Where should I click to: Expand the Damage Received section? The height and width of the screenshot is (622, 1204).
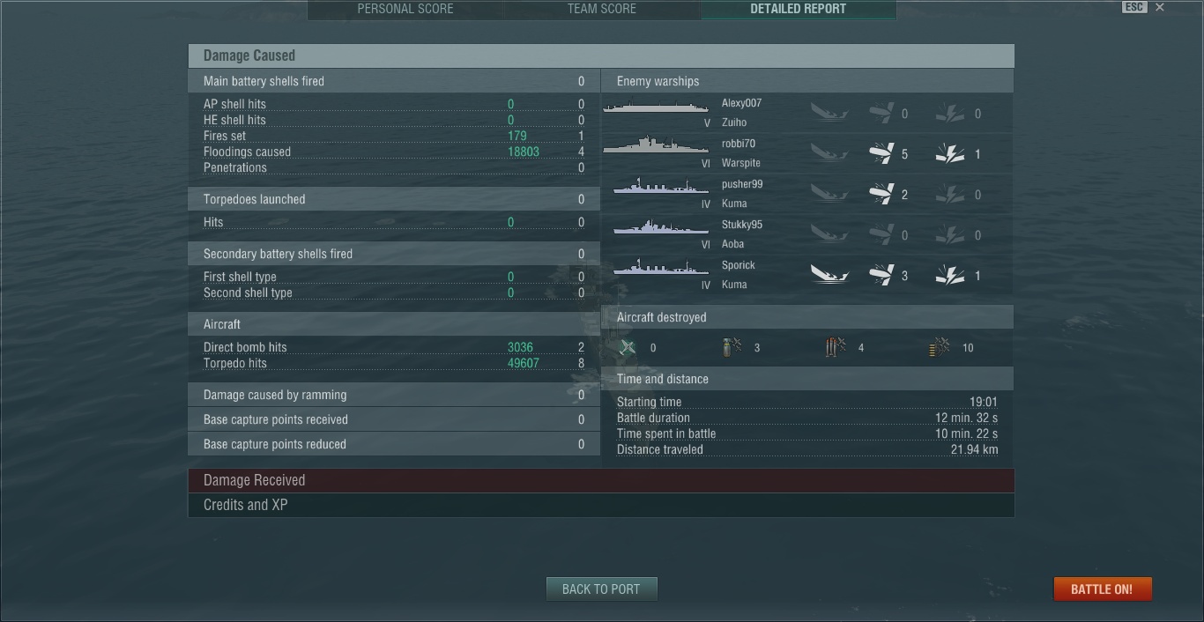[601, 480]
